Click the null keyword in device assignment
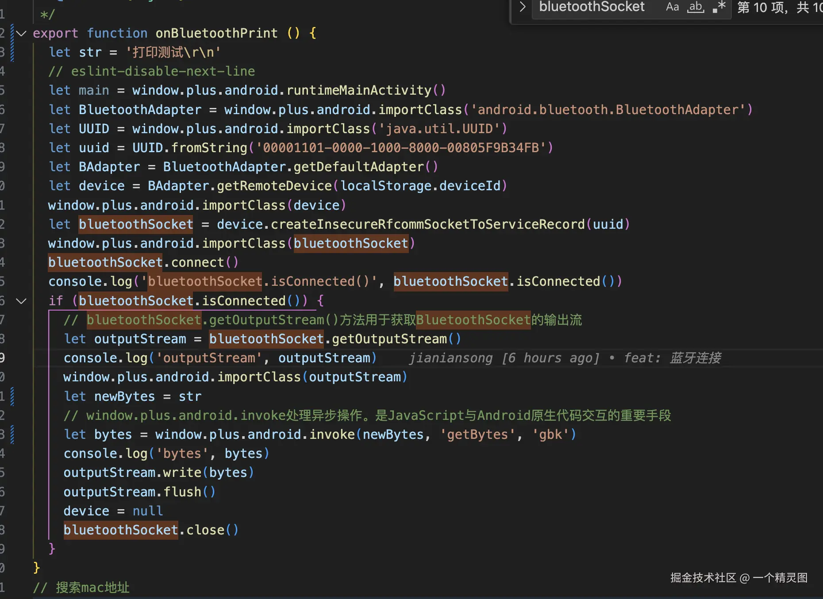This screenshot has height=599, width=823. tap(148, 511)
